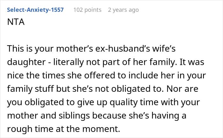The height and width of the screenshot is (138, 223).
Task: Open the Select-Anxiety-1557 user profile
Action: pyautogui.click(x=35, y=10)
